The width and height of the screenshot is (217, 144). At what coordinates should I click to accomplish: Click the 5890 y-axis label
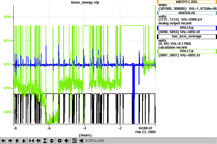[7, 88]
